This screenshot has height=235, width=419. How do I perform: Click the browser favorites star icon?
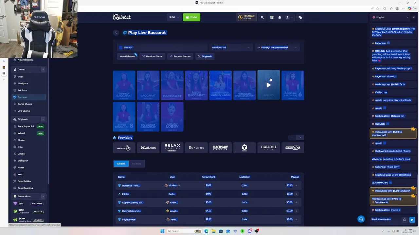point(377,8)
